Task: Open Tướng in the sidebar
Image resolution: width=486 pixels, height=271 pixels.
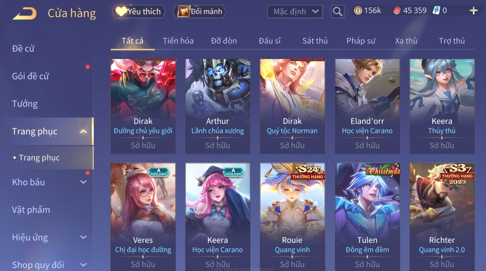Action: click(25, 104)
